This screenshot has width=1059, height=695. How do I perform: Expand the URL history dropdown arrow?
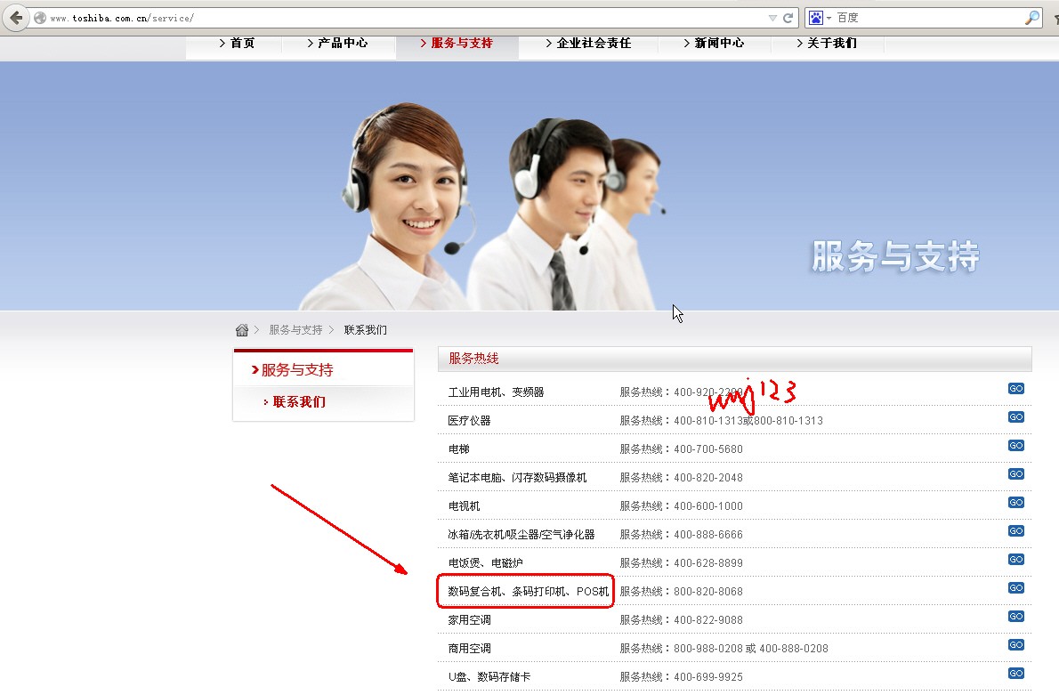pos(772,18)
